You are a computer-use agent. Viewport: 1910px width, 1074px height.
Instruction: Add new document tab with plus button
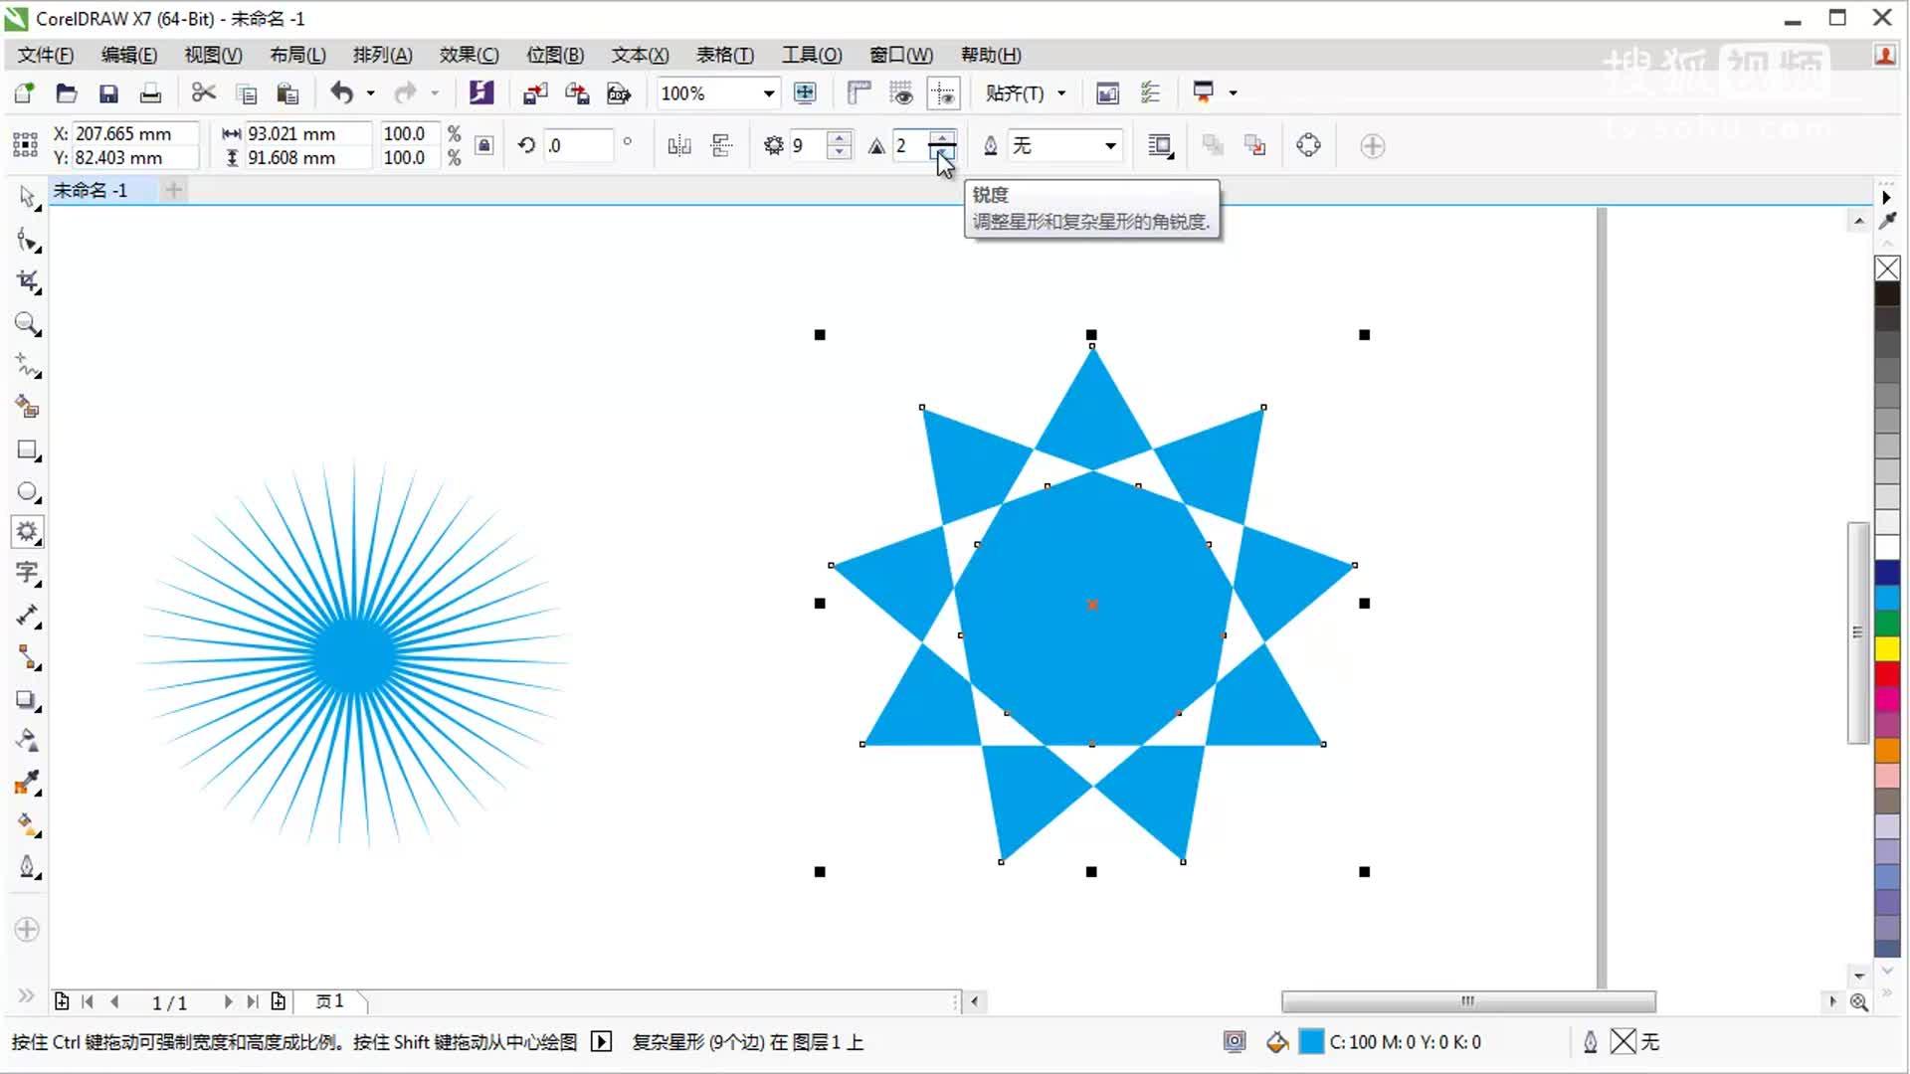click(174, 190)
